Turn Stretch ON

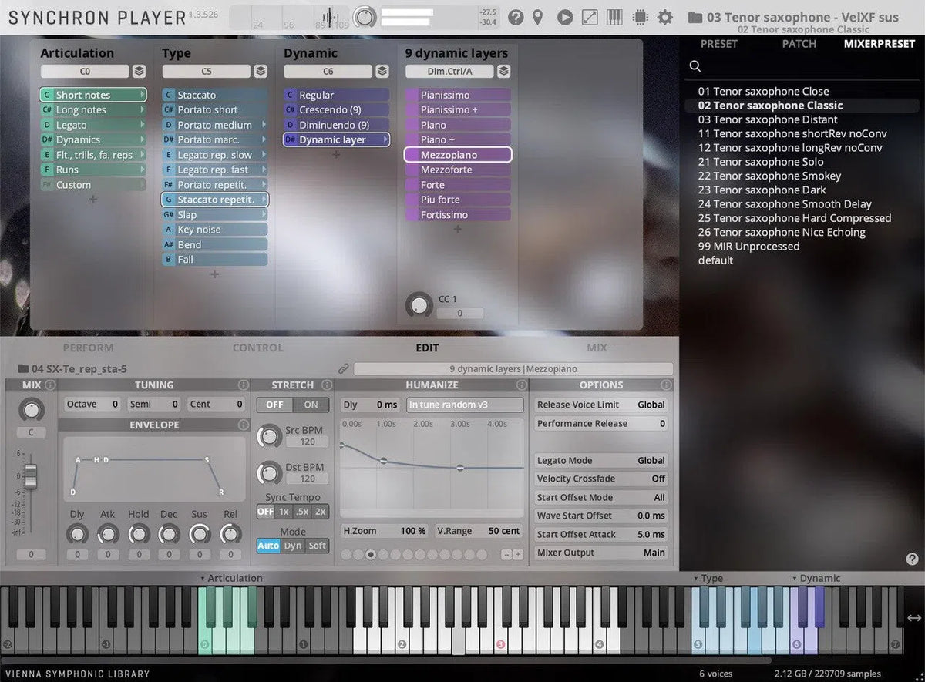pos(311,405)
